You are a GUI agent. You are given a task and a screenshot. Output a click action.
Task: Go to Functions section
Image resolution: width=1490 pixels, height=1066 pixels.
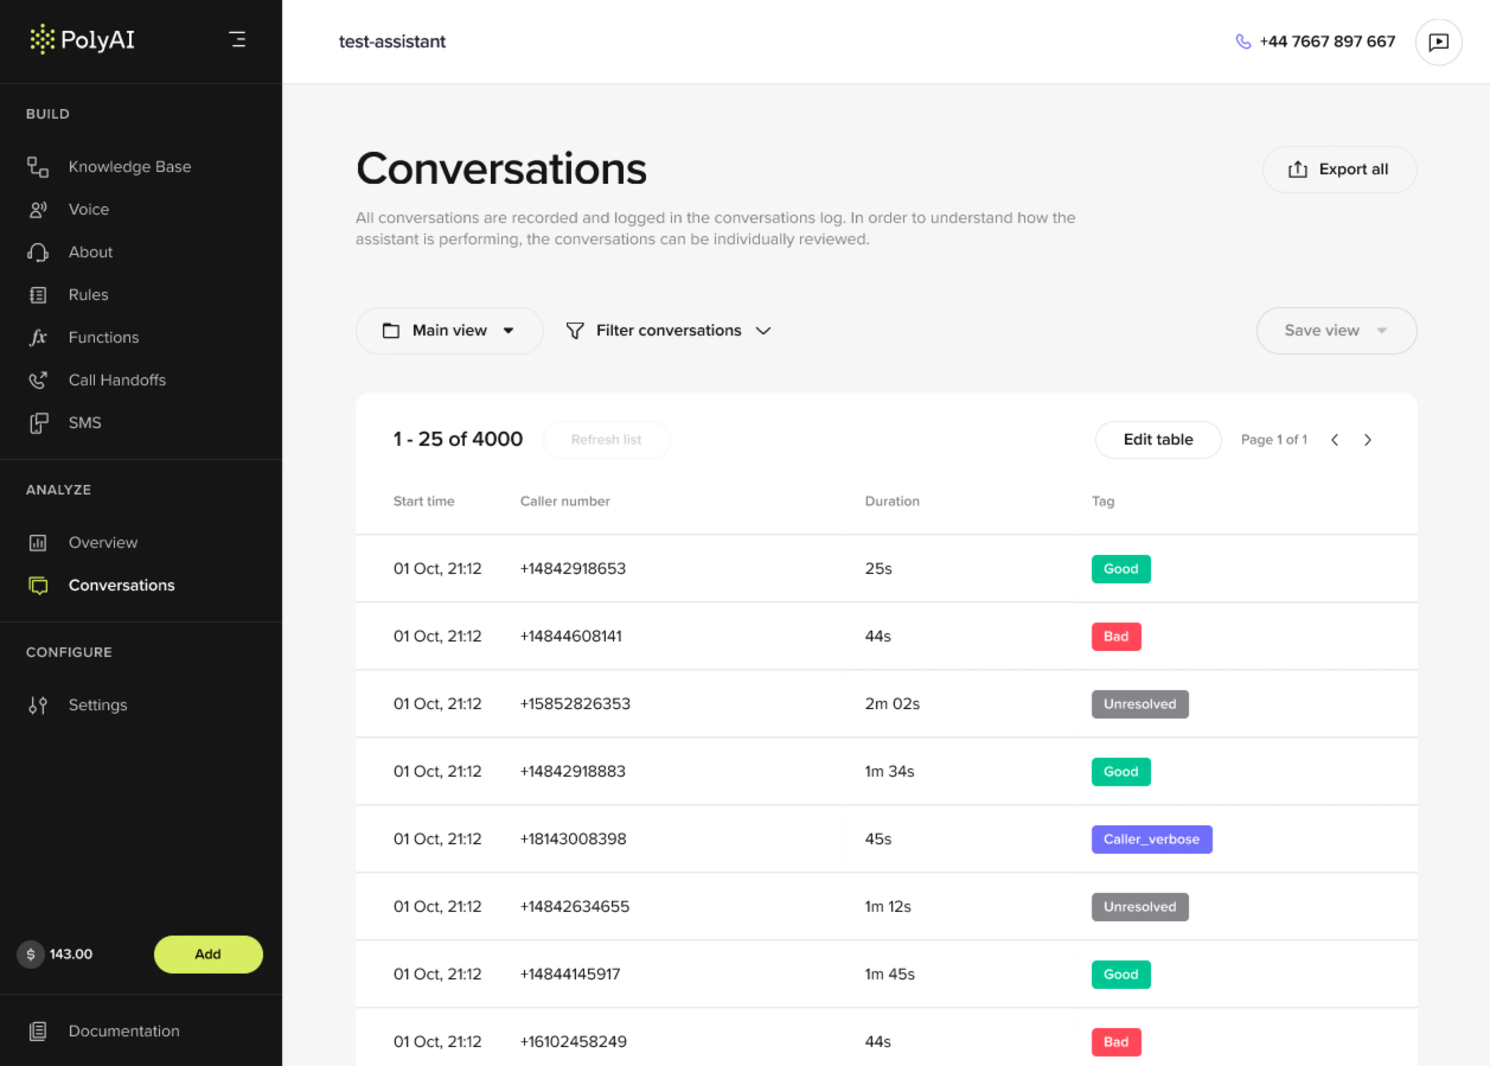click(104, 337)
